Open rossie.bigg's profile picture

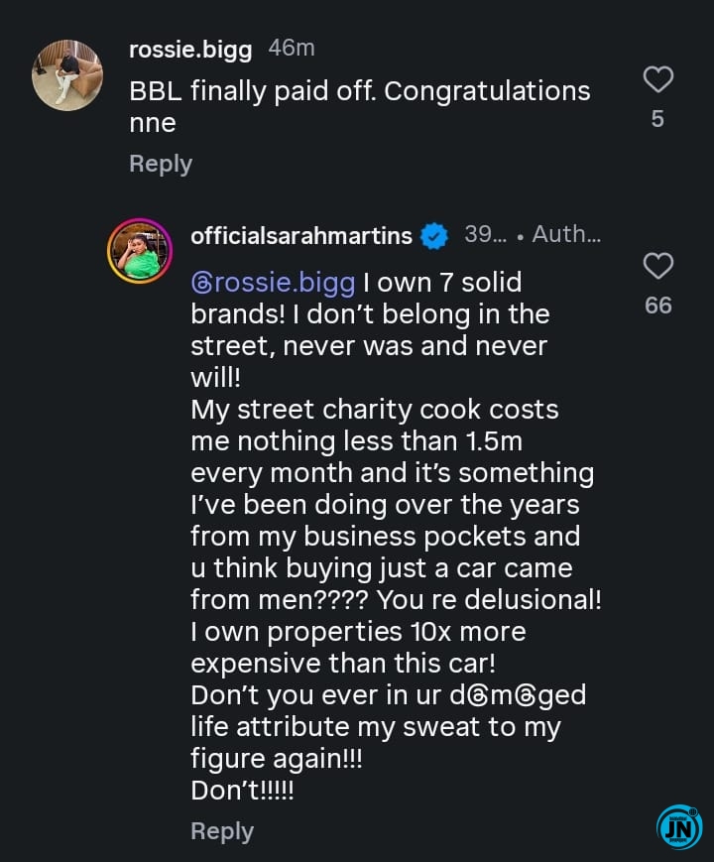(68, 74)
